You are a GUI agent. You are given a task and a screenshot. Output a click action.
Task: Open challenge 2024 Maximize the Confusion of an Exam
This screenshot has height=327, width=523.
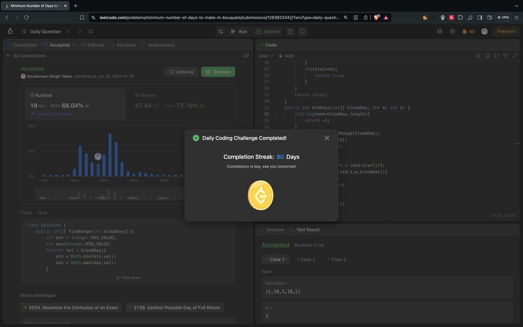[71, 307]
